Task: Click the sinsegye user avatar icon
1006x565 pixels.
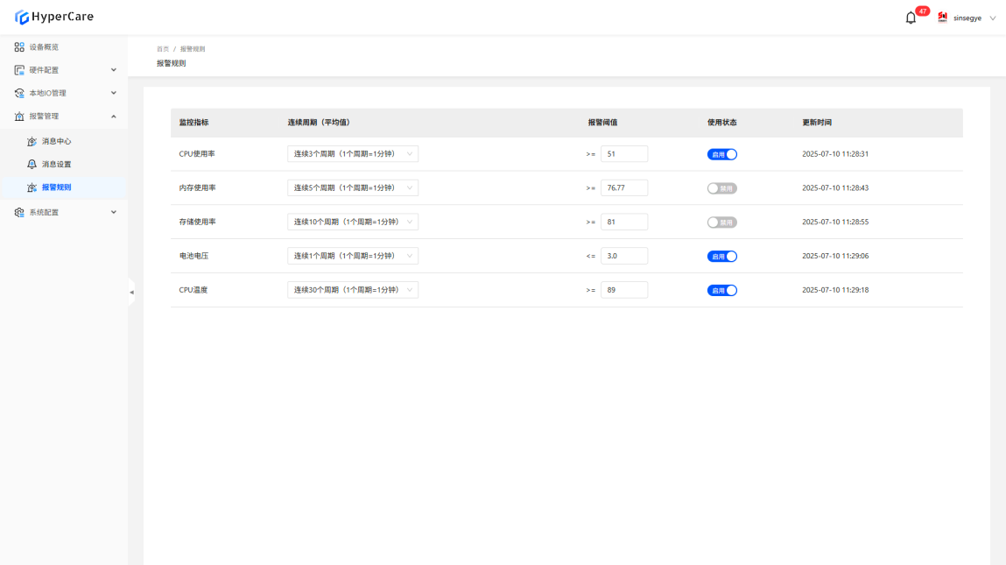Action: pos(942,18)
